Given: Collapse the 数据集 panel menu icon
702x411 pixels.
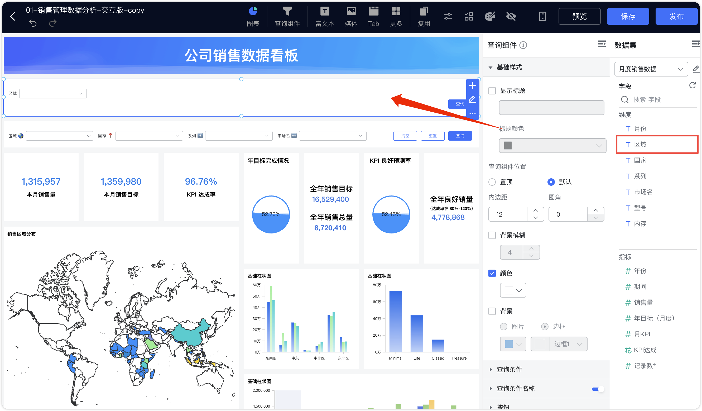Looking at the screenshot, I should click(x=696, y=44).
